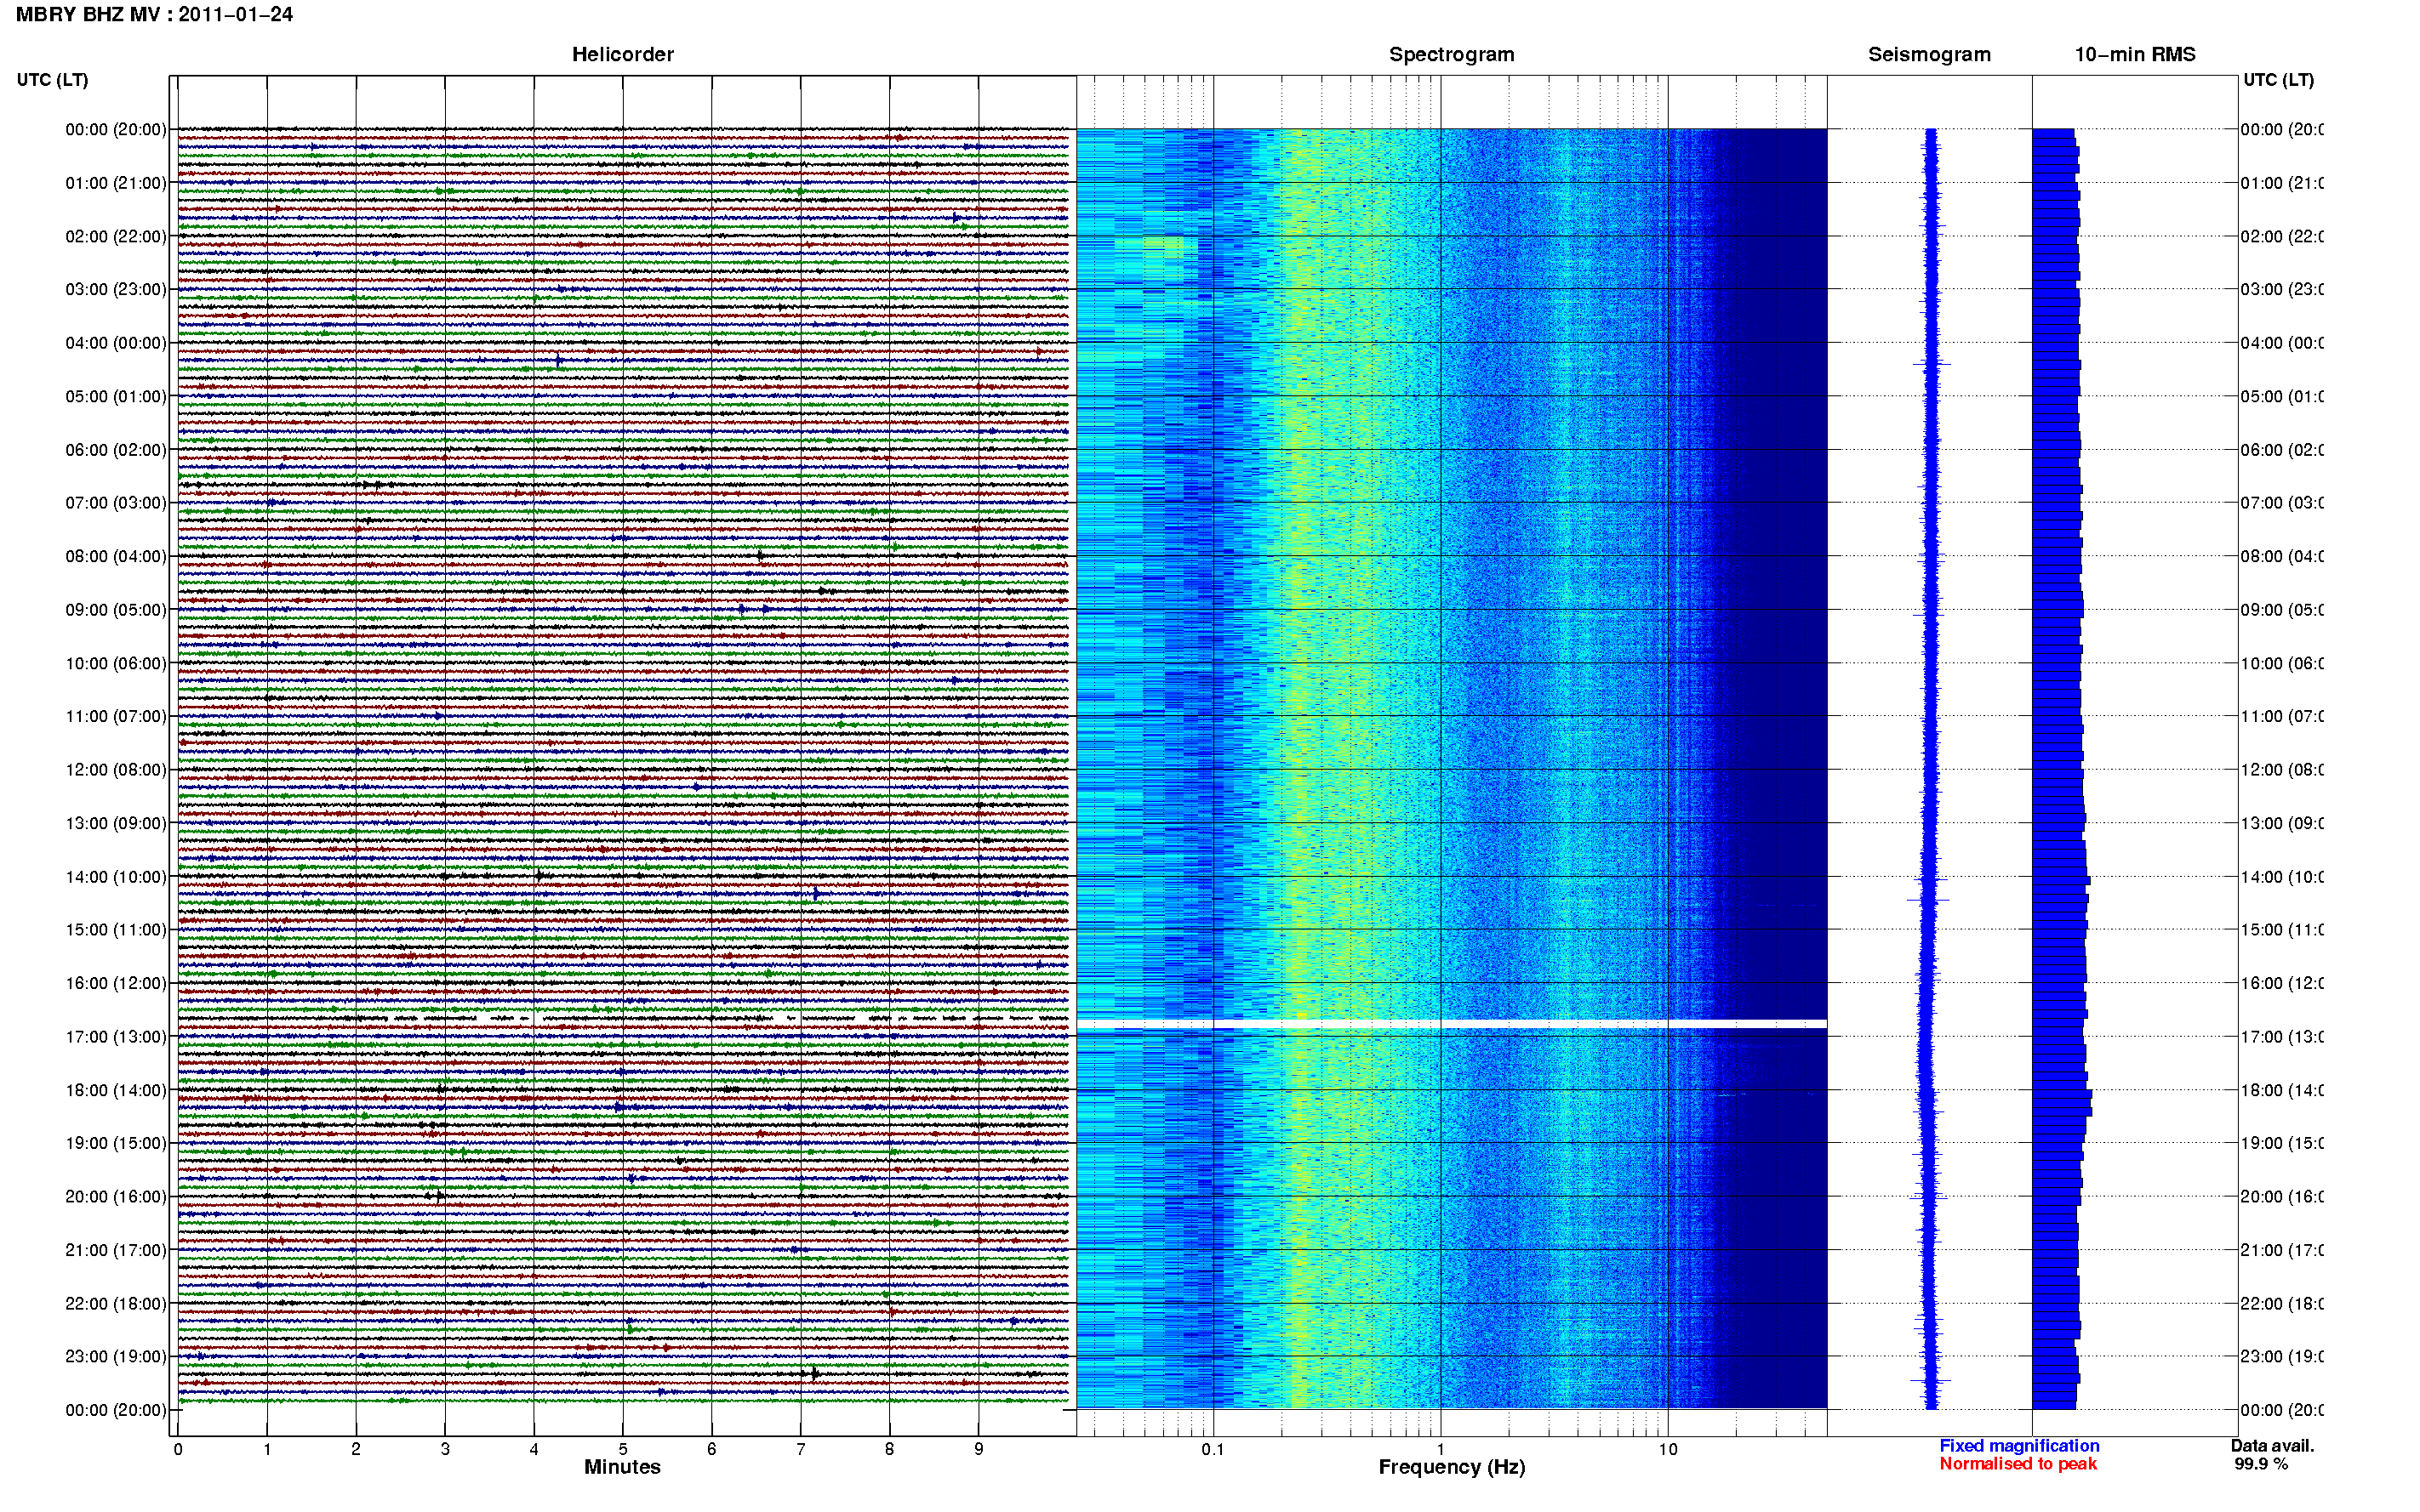Click the '17:00 (13:00)' left time label
Image resolution: width=2420 pixels, height=1512 pixels.
[x=116, y=1037]
